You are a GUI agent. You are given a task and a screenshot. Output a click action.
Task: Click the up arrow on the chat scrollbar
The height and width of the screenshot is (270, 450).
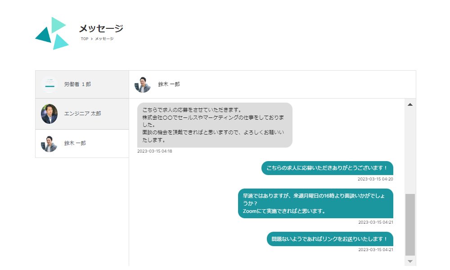(x=409, y=104)
